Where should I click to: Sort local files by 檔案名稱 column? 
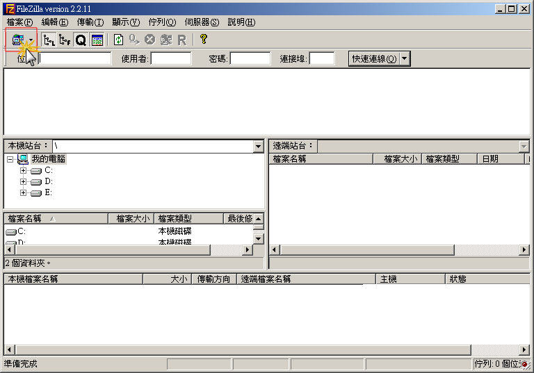(56, 219)
